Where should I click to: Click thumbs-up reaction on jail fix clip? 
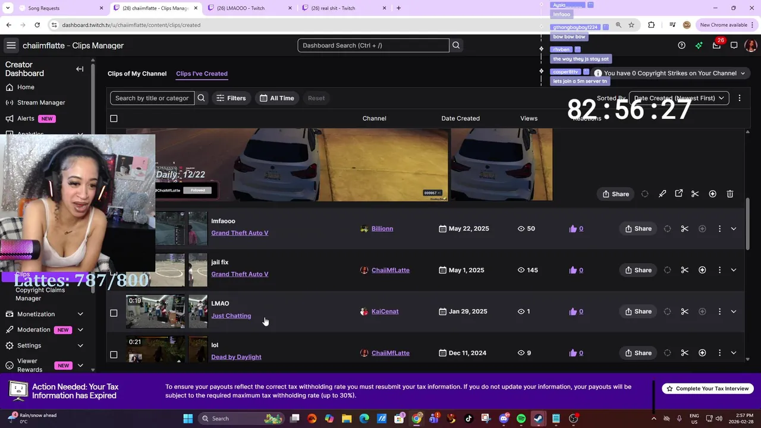[x=573, y=270]
